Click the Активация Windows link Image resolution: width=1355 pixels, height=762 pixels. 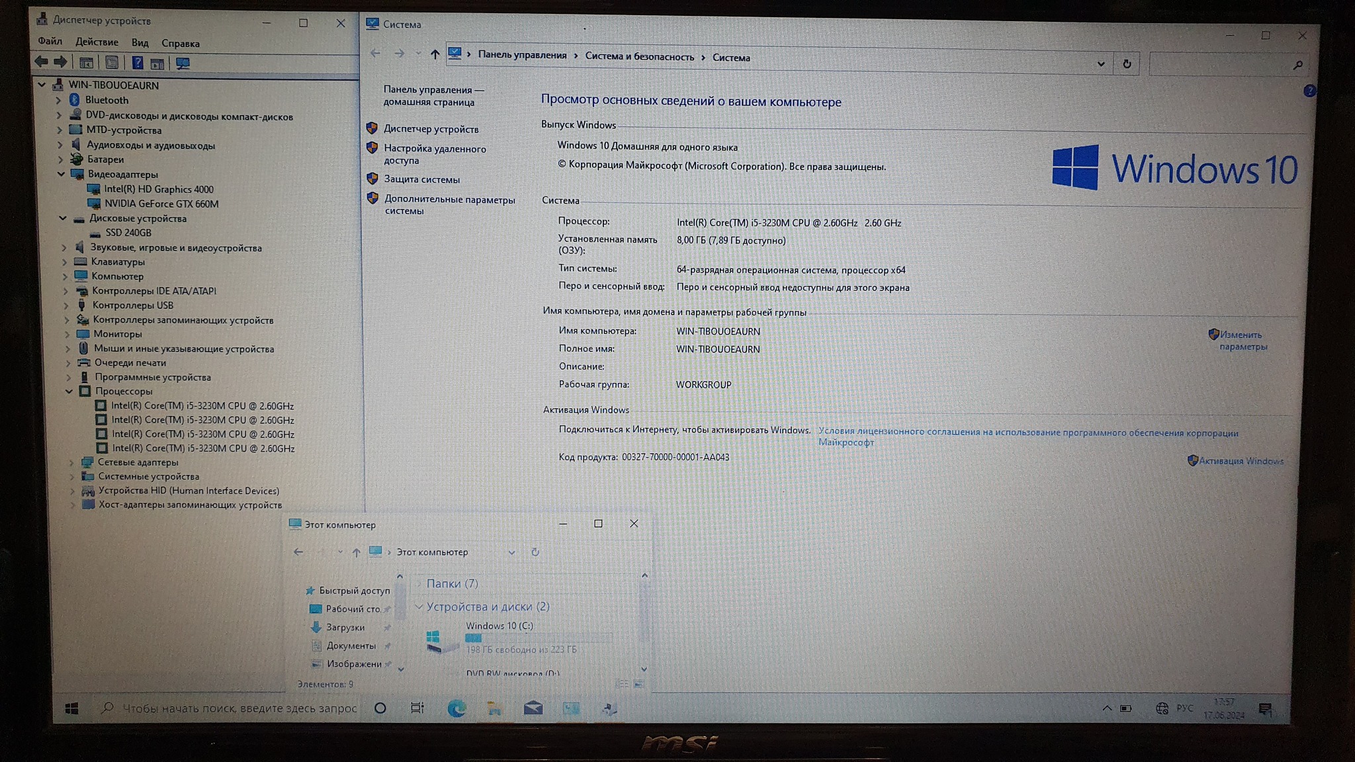coord(1241,461)
